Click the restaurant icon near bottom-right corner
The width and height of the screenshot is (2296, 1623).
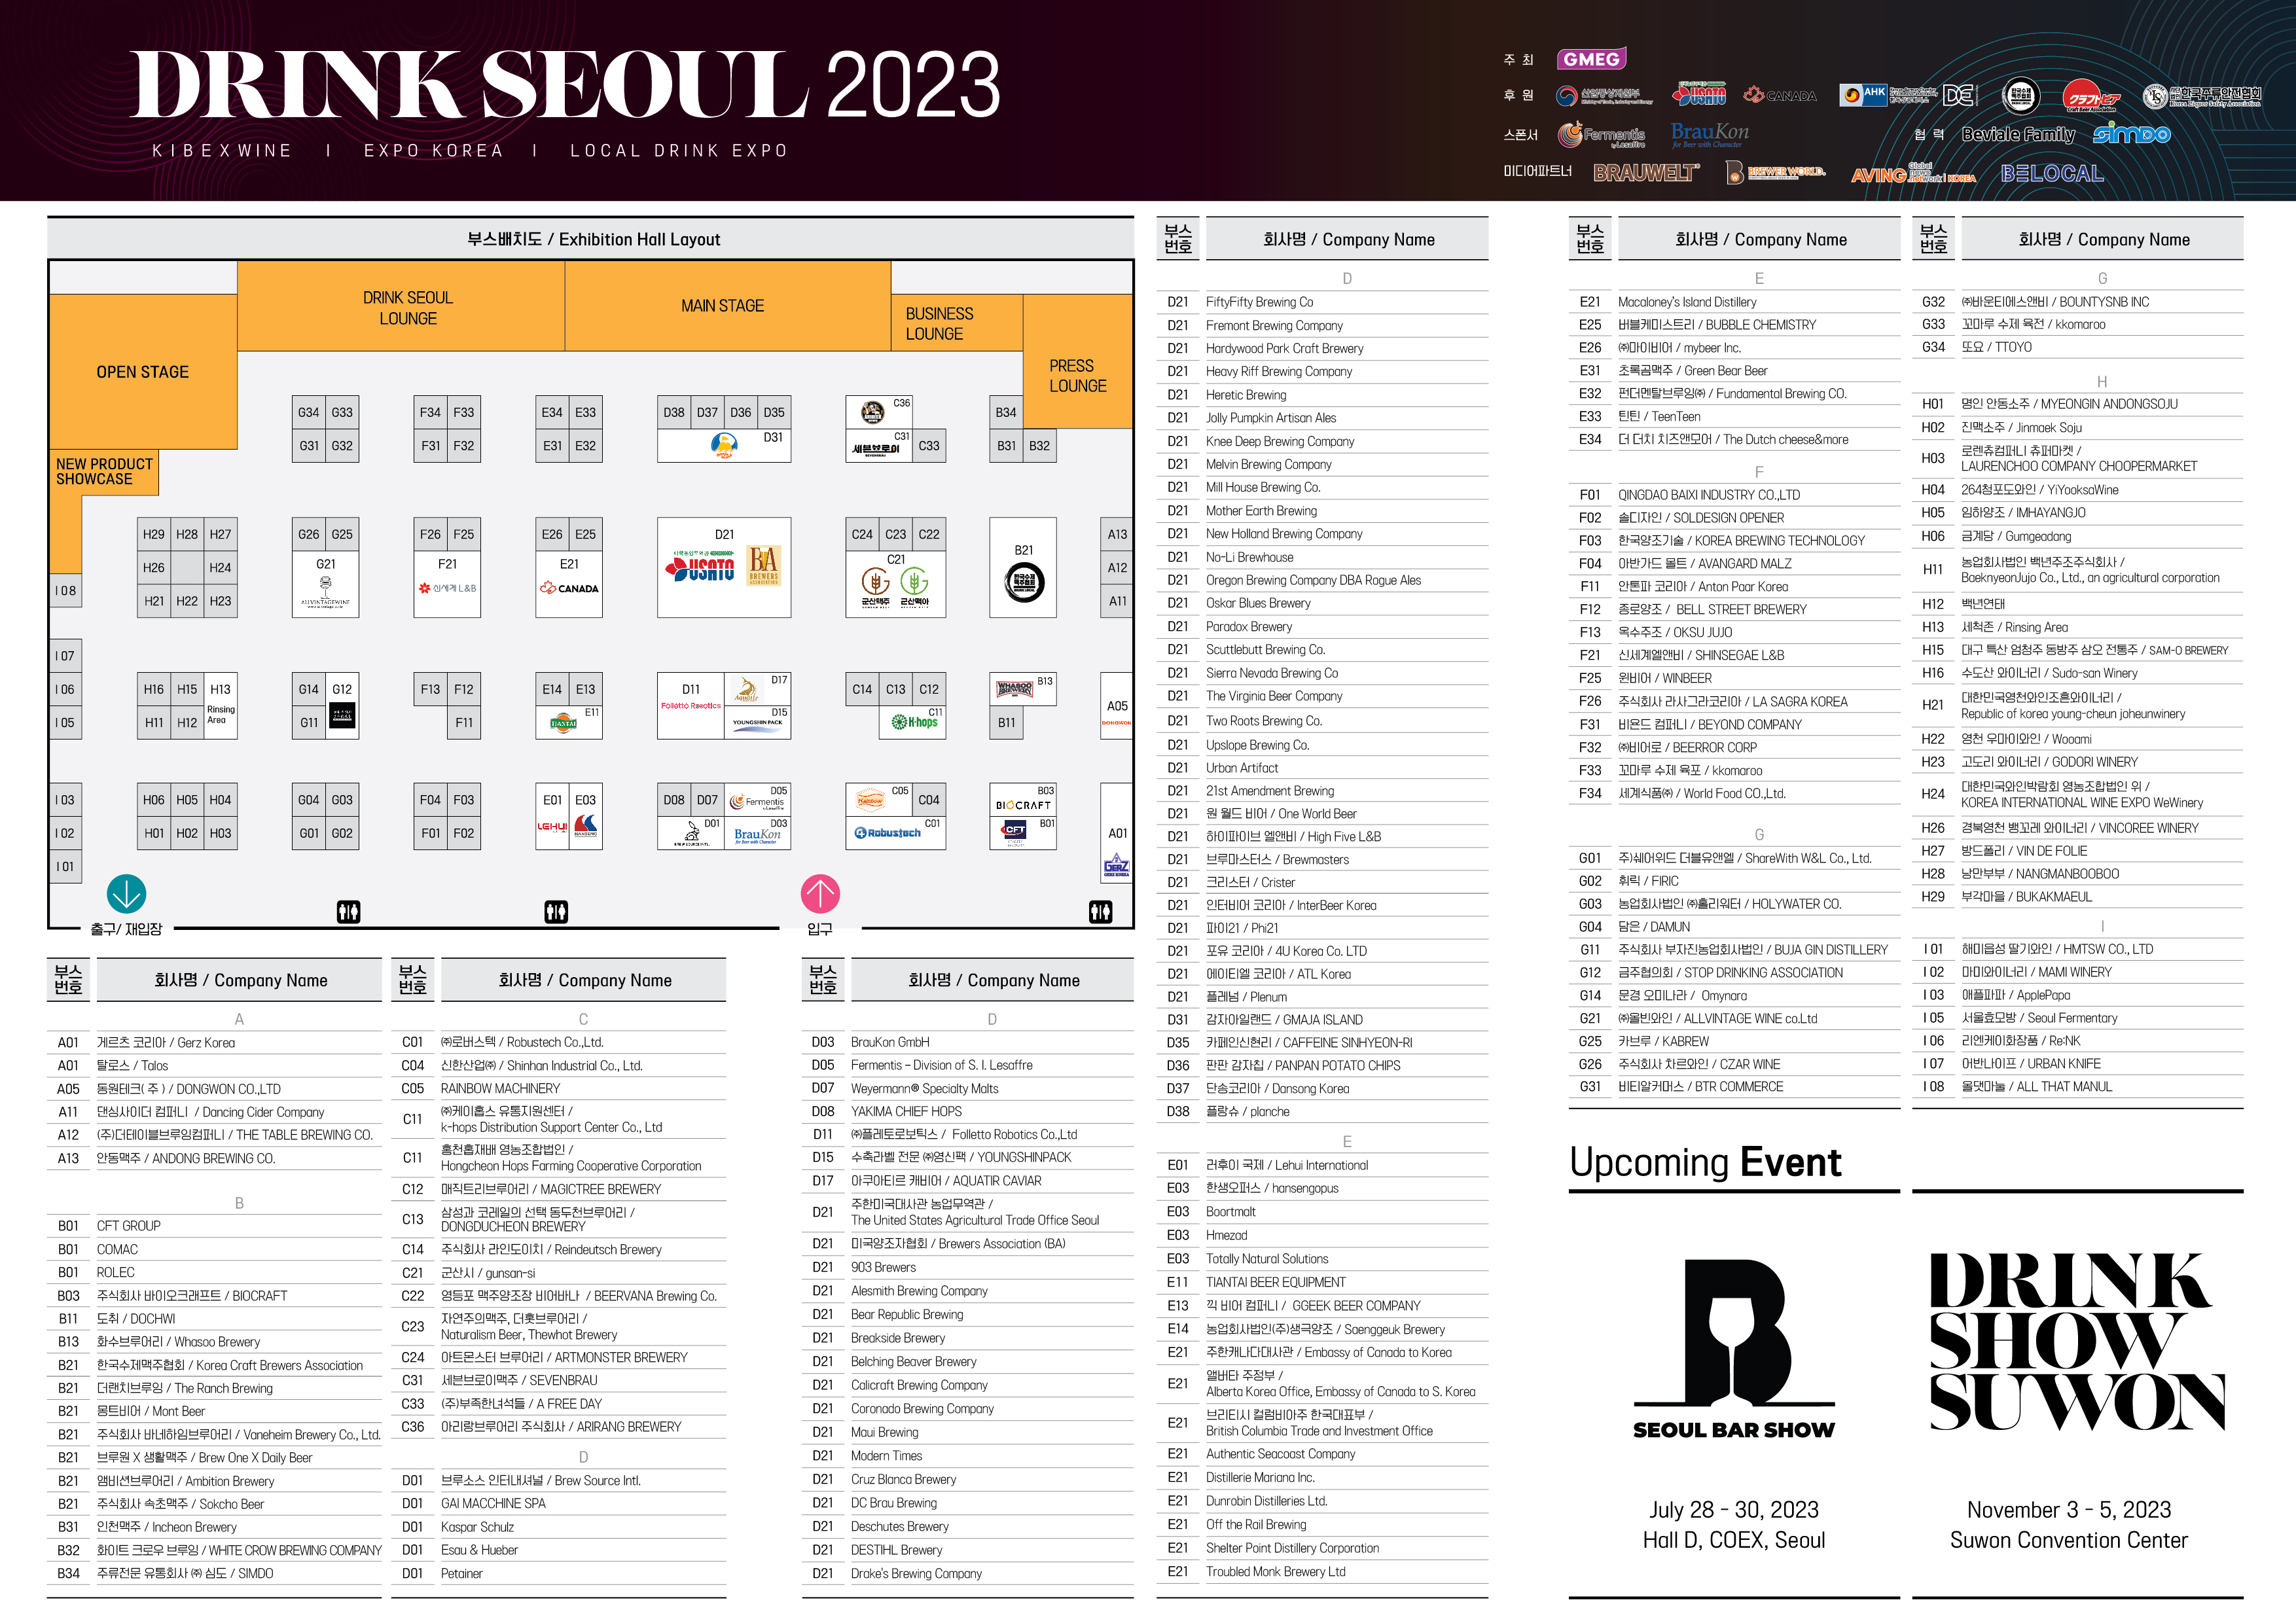click(1100, 911)
